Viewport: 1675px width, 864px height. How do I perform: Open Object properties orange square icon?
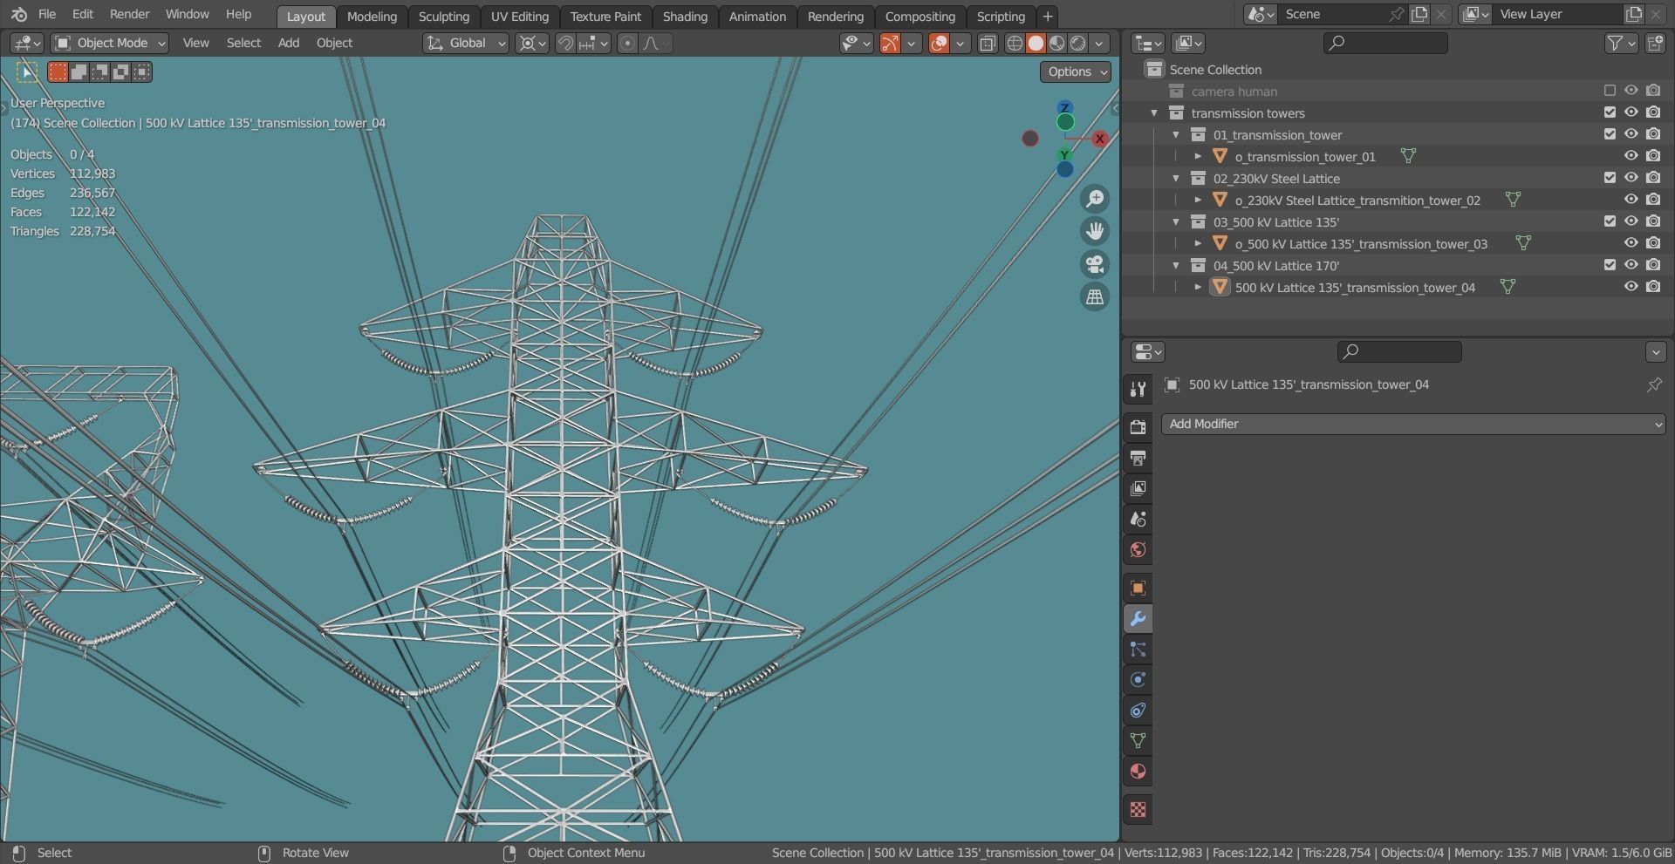pos(1138,588)
